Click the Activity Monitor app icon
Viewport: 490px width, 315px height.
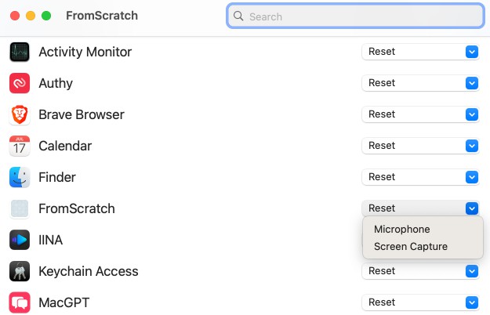[20, 52]
